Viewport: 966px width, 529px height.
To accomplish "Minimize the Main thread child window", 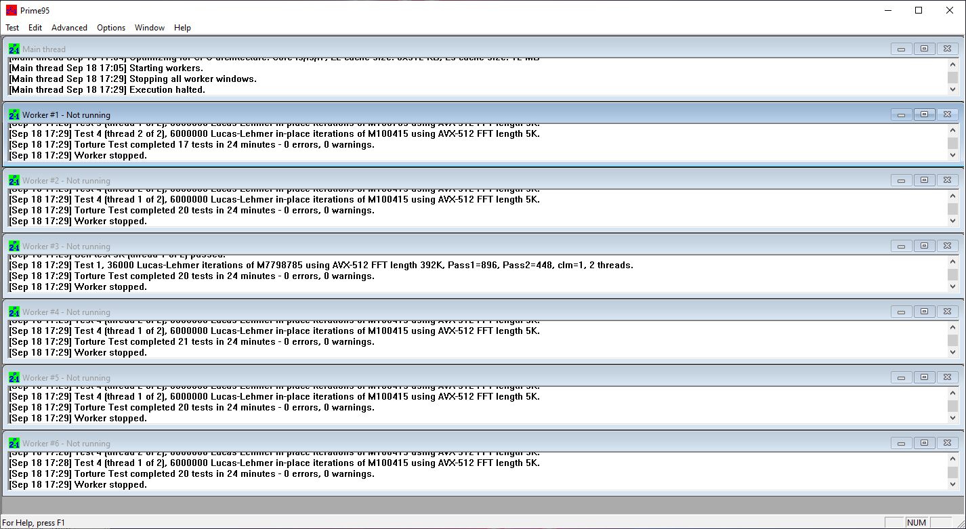I will 901,49.
